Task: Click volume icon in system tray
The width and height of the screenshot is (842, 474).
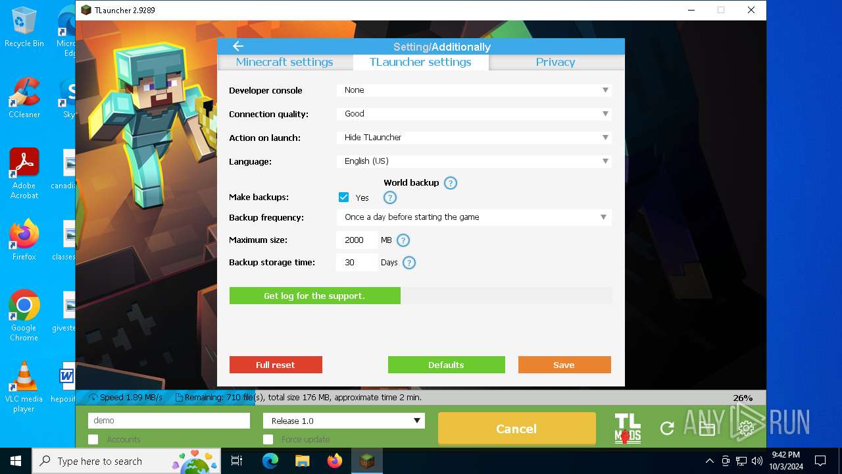Action: (x=757, y=461)
